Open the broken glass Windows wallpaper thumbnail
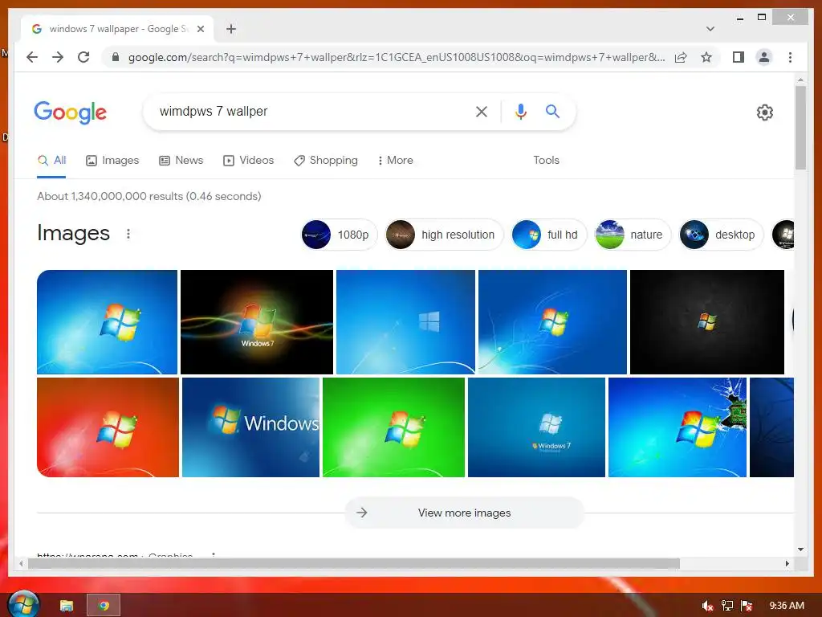Image resolution: width=822 pixels, height=617 pixels. [677, 427]
